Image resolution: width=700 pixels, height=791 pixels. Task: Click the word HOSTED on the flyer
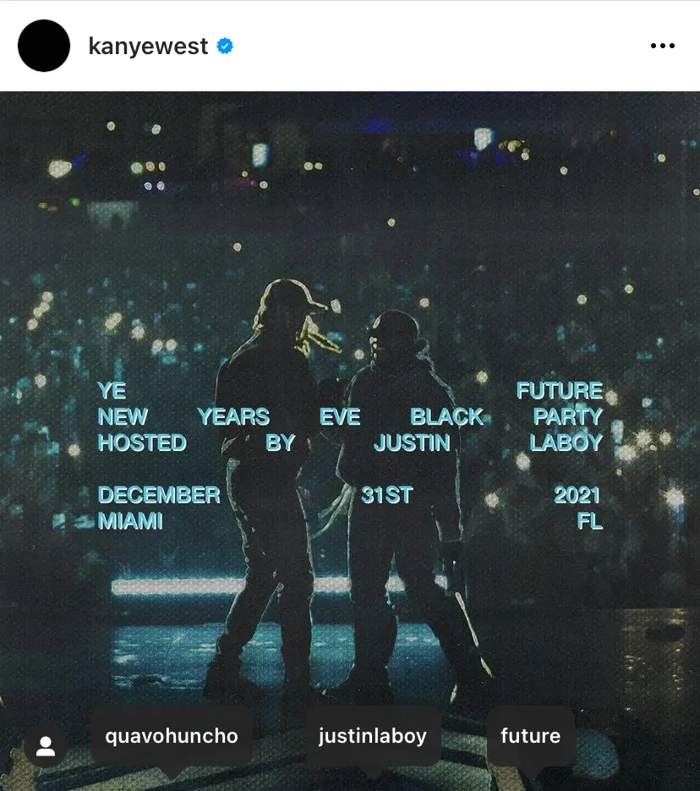142,443
